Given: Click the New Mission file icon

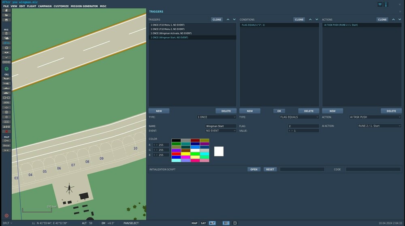Looking at the screenshot, I should [x=6, y=10].
